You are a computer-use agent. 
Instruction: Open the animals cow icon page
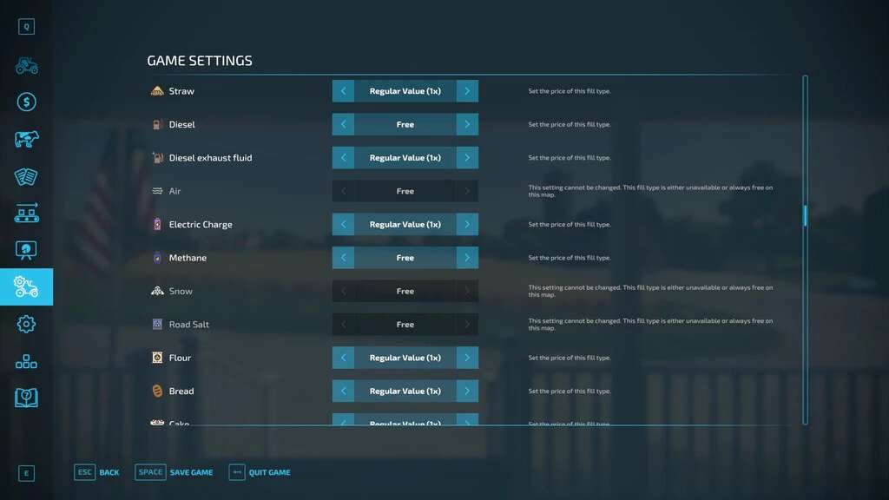[x=26, y=139]
